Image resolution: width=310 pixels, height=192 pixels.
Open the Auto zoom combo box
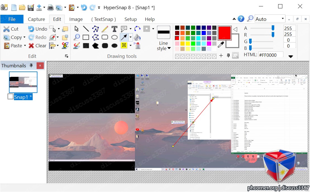(270, 19)
